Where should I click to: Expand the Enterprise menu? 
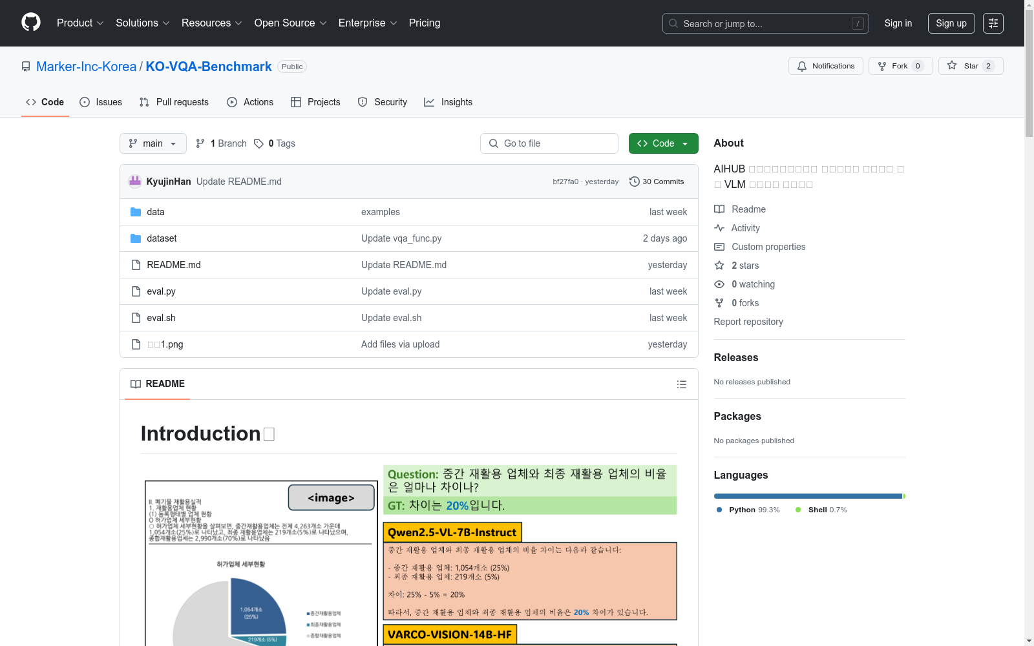[368, 23]
